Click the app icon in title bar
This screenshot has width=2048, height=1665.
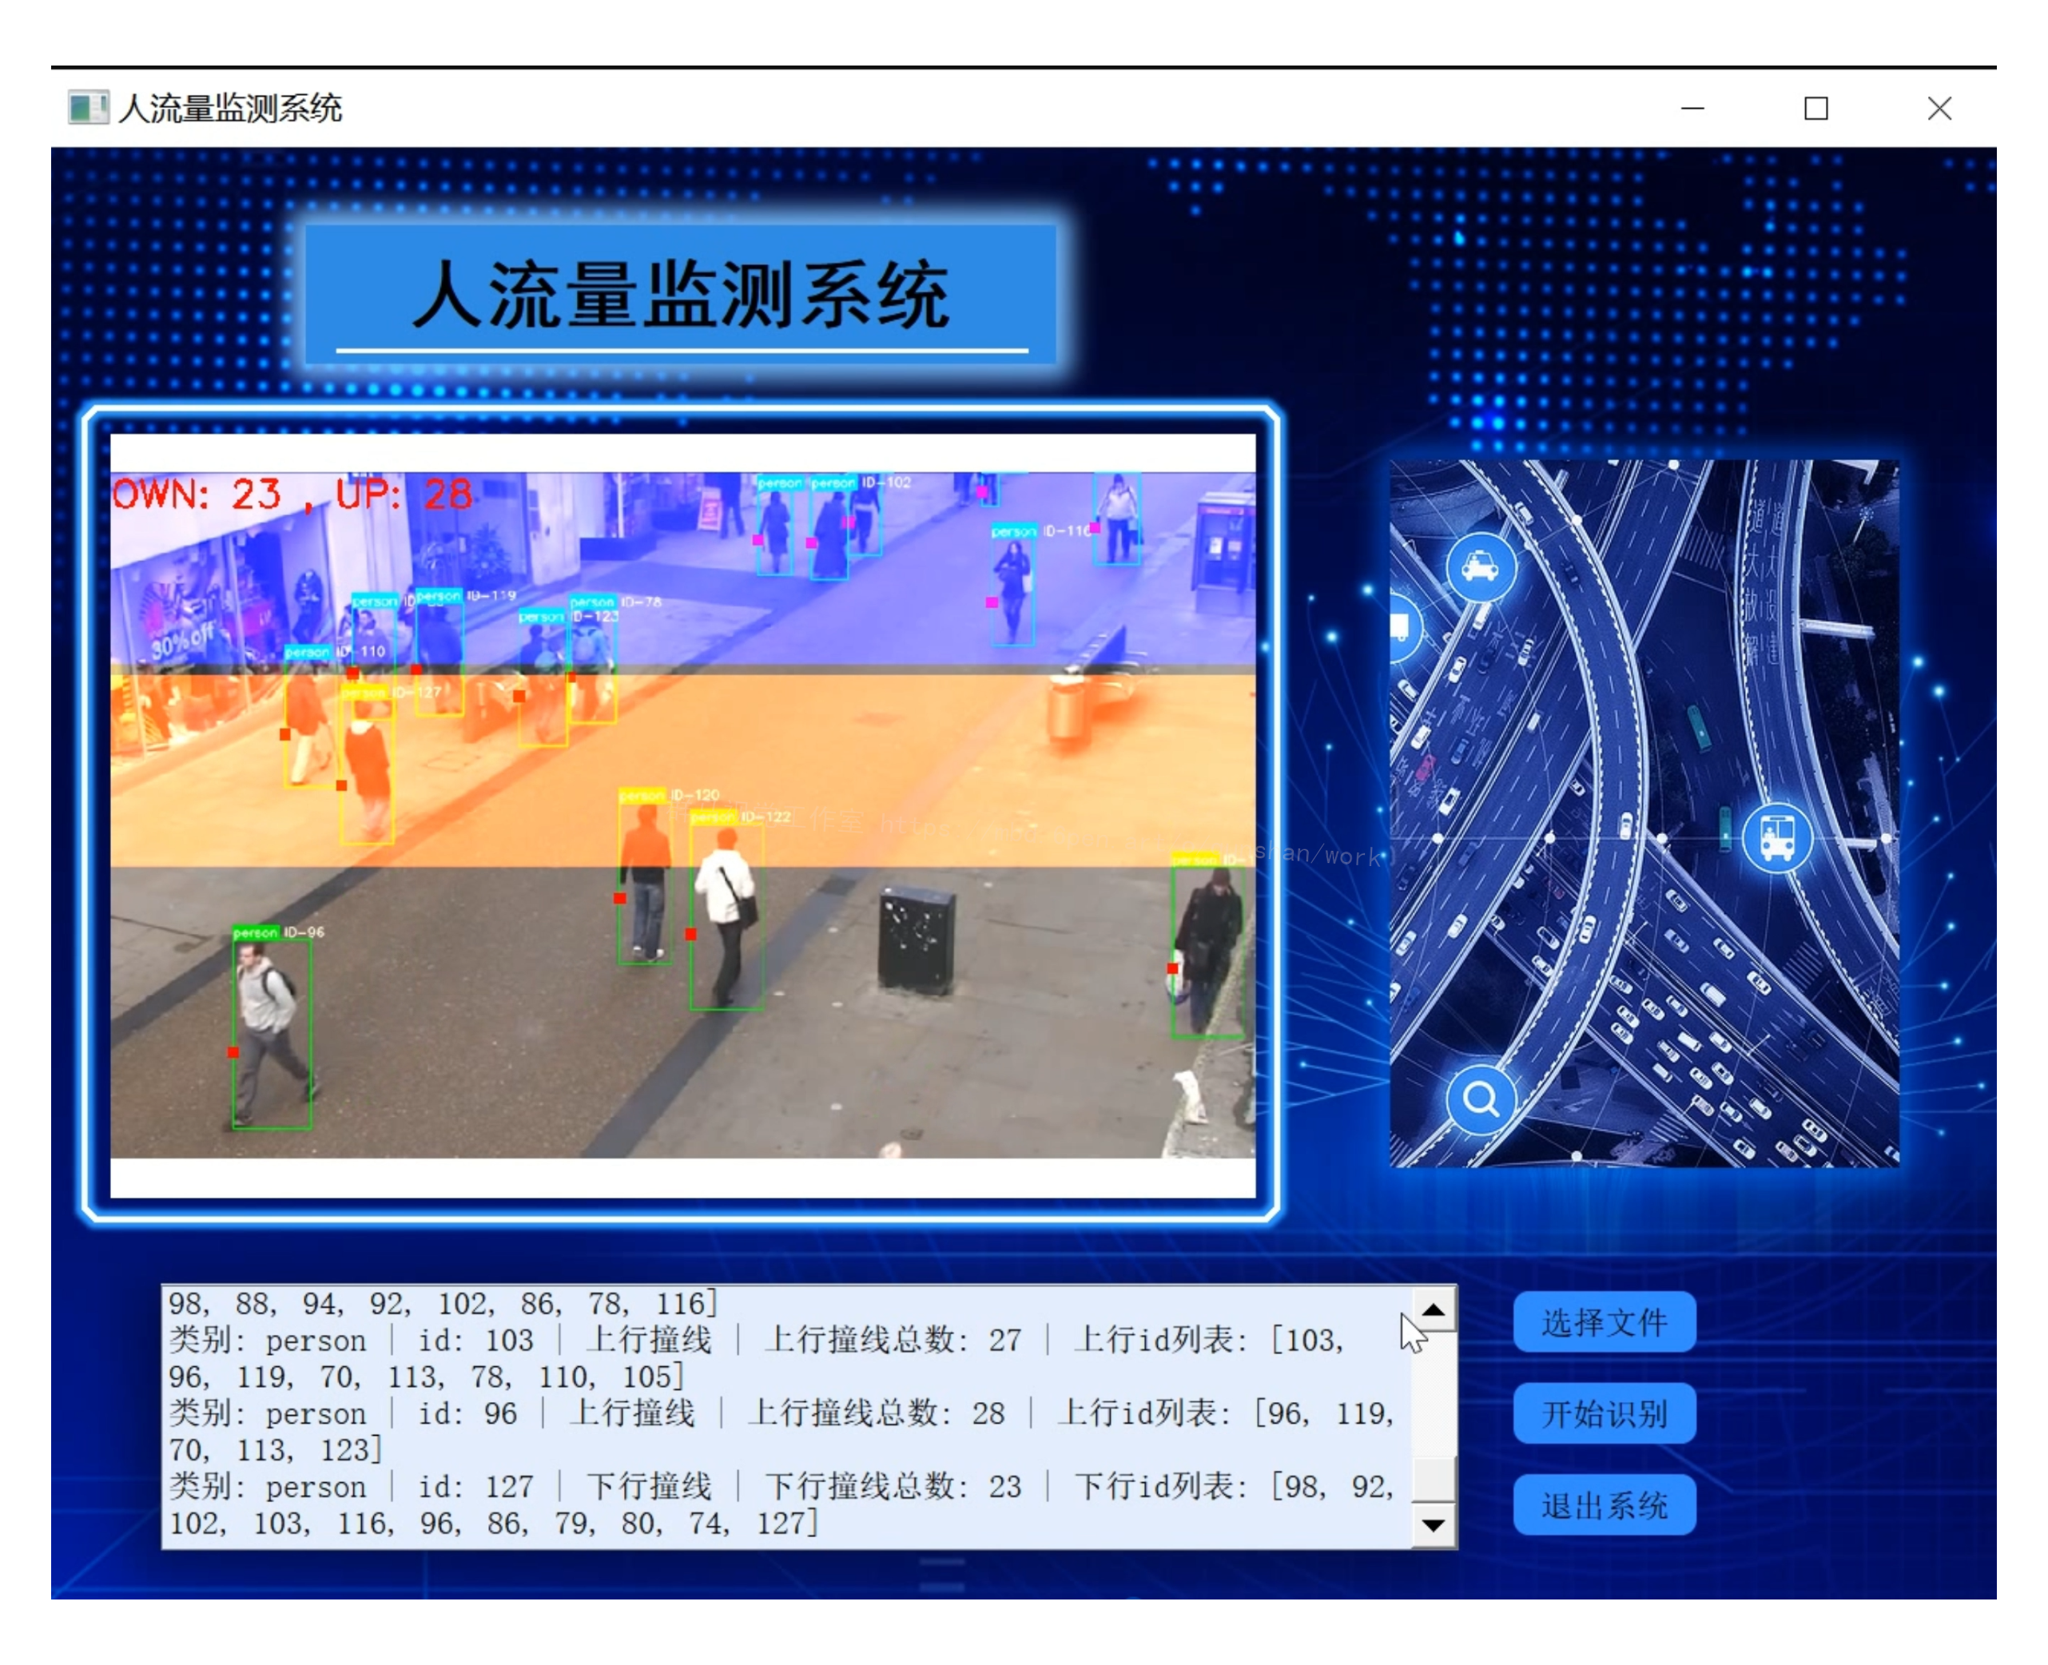point(88,107)
